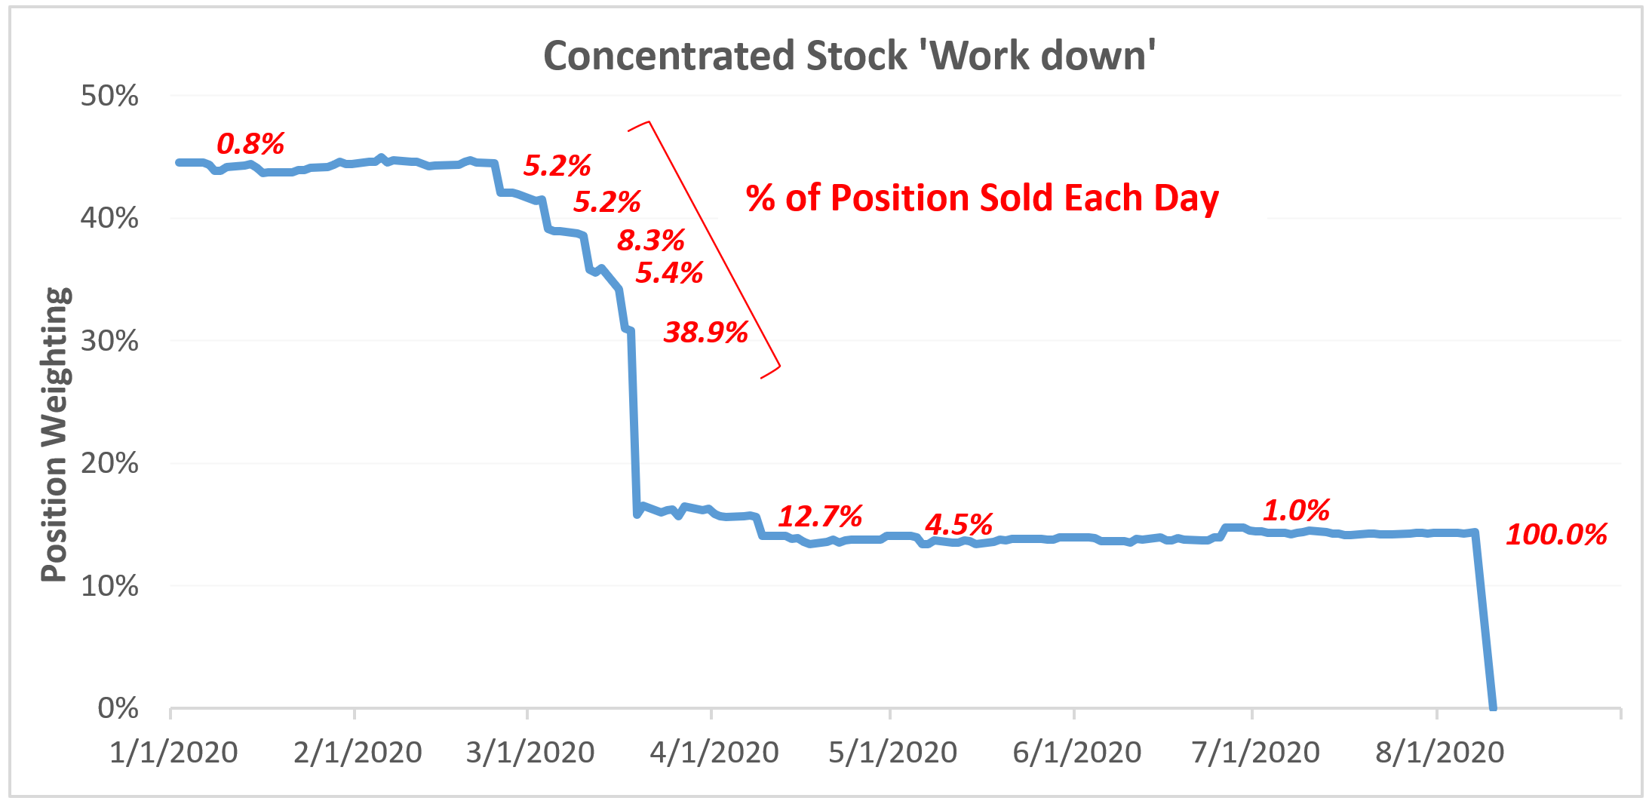This screenshot has height=807, width=1652.
Task: Click the 4.5% data label
Action: click(958, 524)
